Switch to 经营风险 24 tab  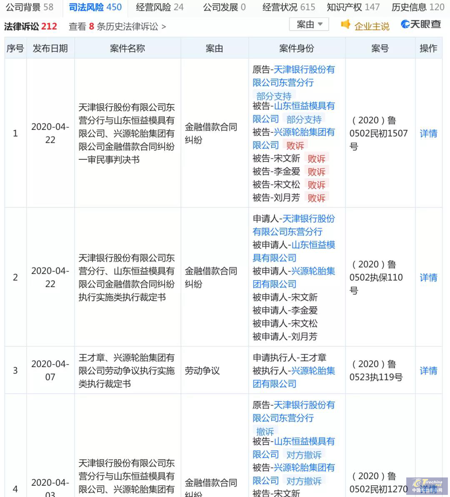point(160,7)
